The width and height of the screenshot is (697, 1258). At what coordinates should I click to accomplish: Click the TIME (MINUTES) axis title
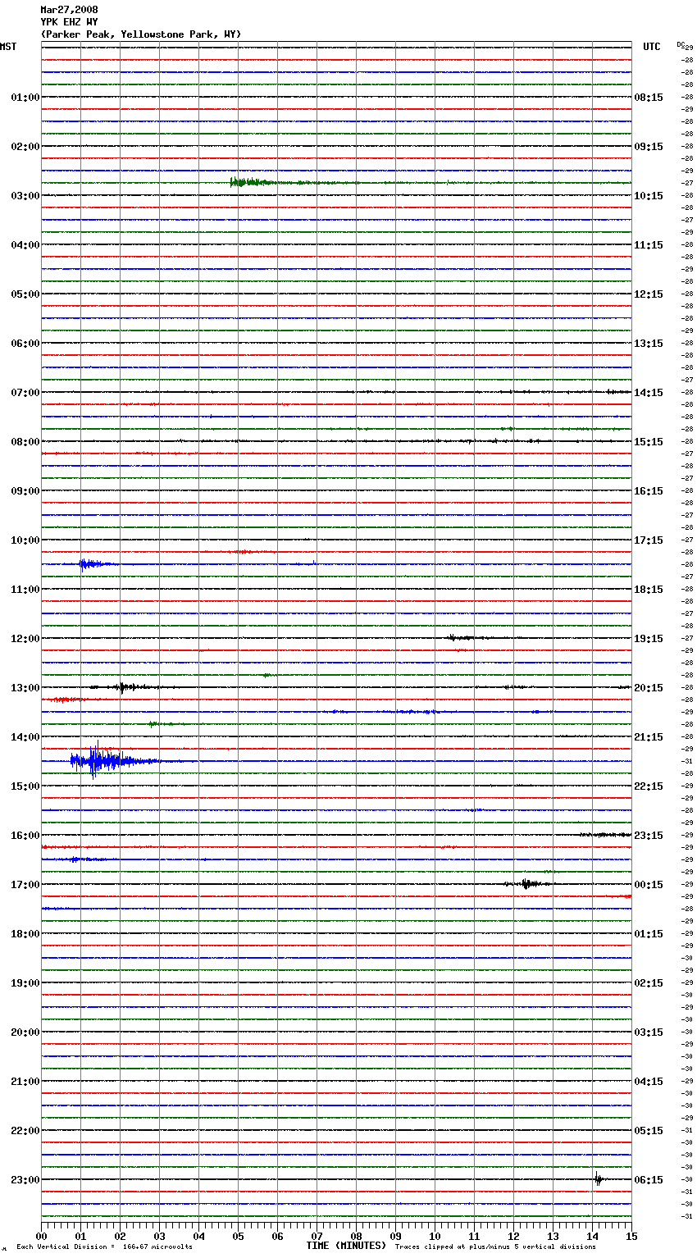[346, 1246]
